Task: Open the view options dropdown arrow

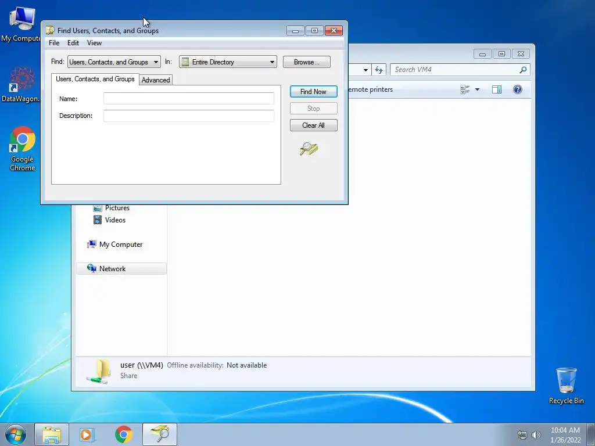Action: coord(478,89)
